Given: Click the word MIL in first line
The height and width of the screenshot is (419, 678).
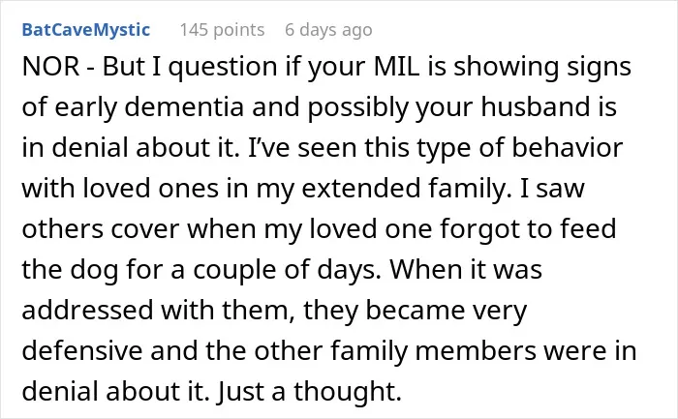Looking at the screenshot, I should [397, 67].
